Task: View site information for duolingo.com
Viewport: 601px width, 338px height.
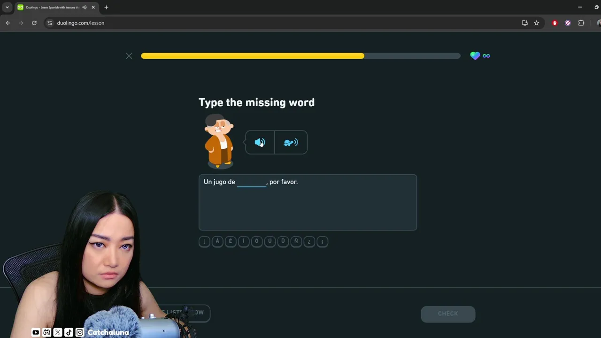Action: tap(50, 23)
